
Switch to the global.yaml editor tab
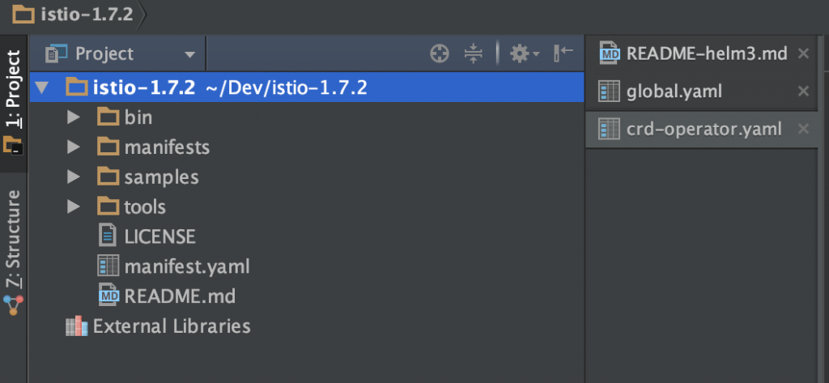674,91
